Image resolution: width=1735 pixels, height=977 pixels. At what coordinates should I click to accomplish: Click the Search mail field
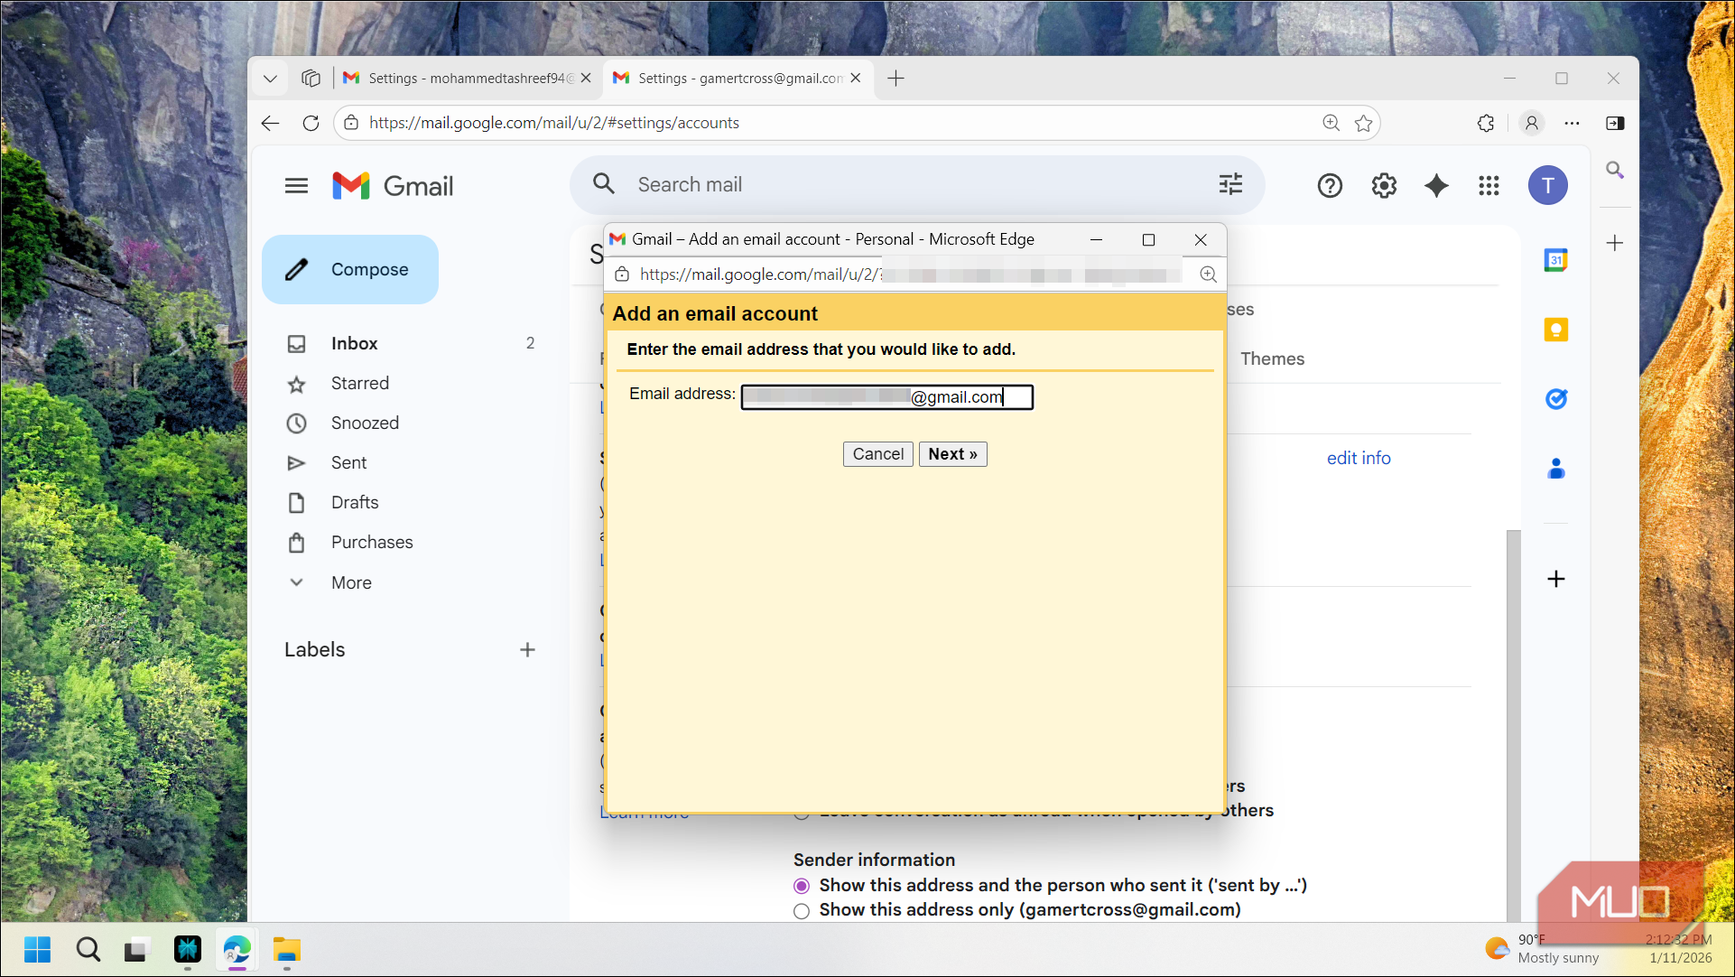pyautogui.click(x=916, y=185)
